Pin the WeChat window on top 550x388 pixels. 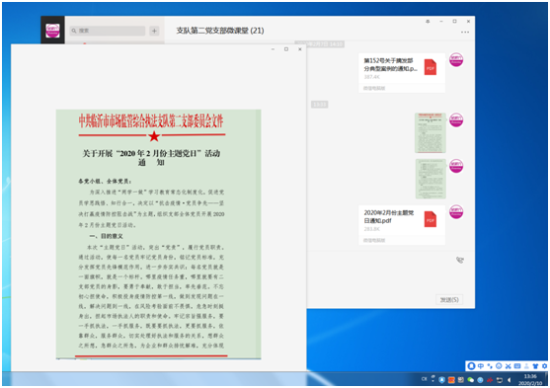tap(428, 22)
